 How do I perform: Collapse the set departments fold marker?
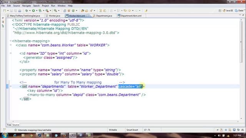[11, 86]
